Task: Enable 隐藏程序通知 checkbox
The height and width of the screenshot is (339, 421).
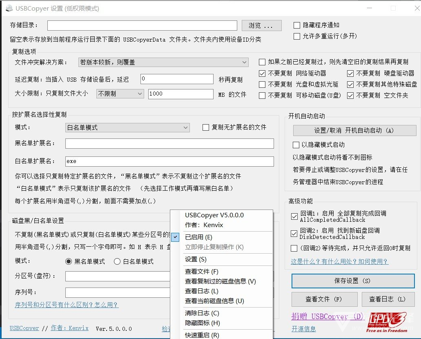Action: coord(297,25)
